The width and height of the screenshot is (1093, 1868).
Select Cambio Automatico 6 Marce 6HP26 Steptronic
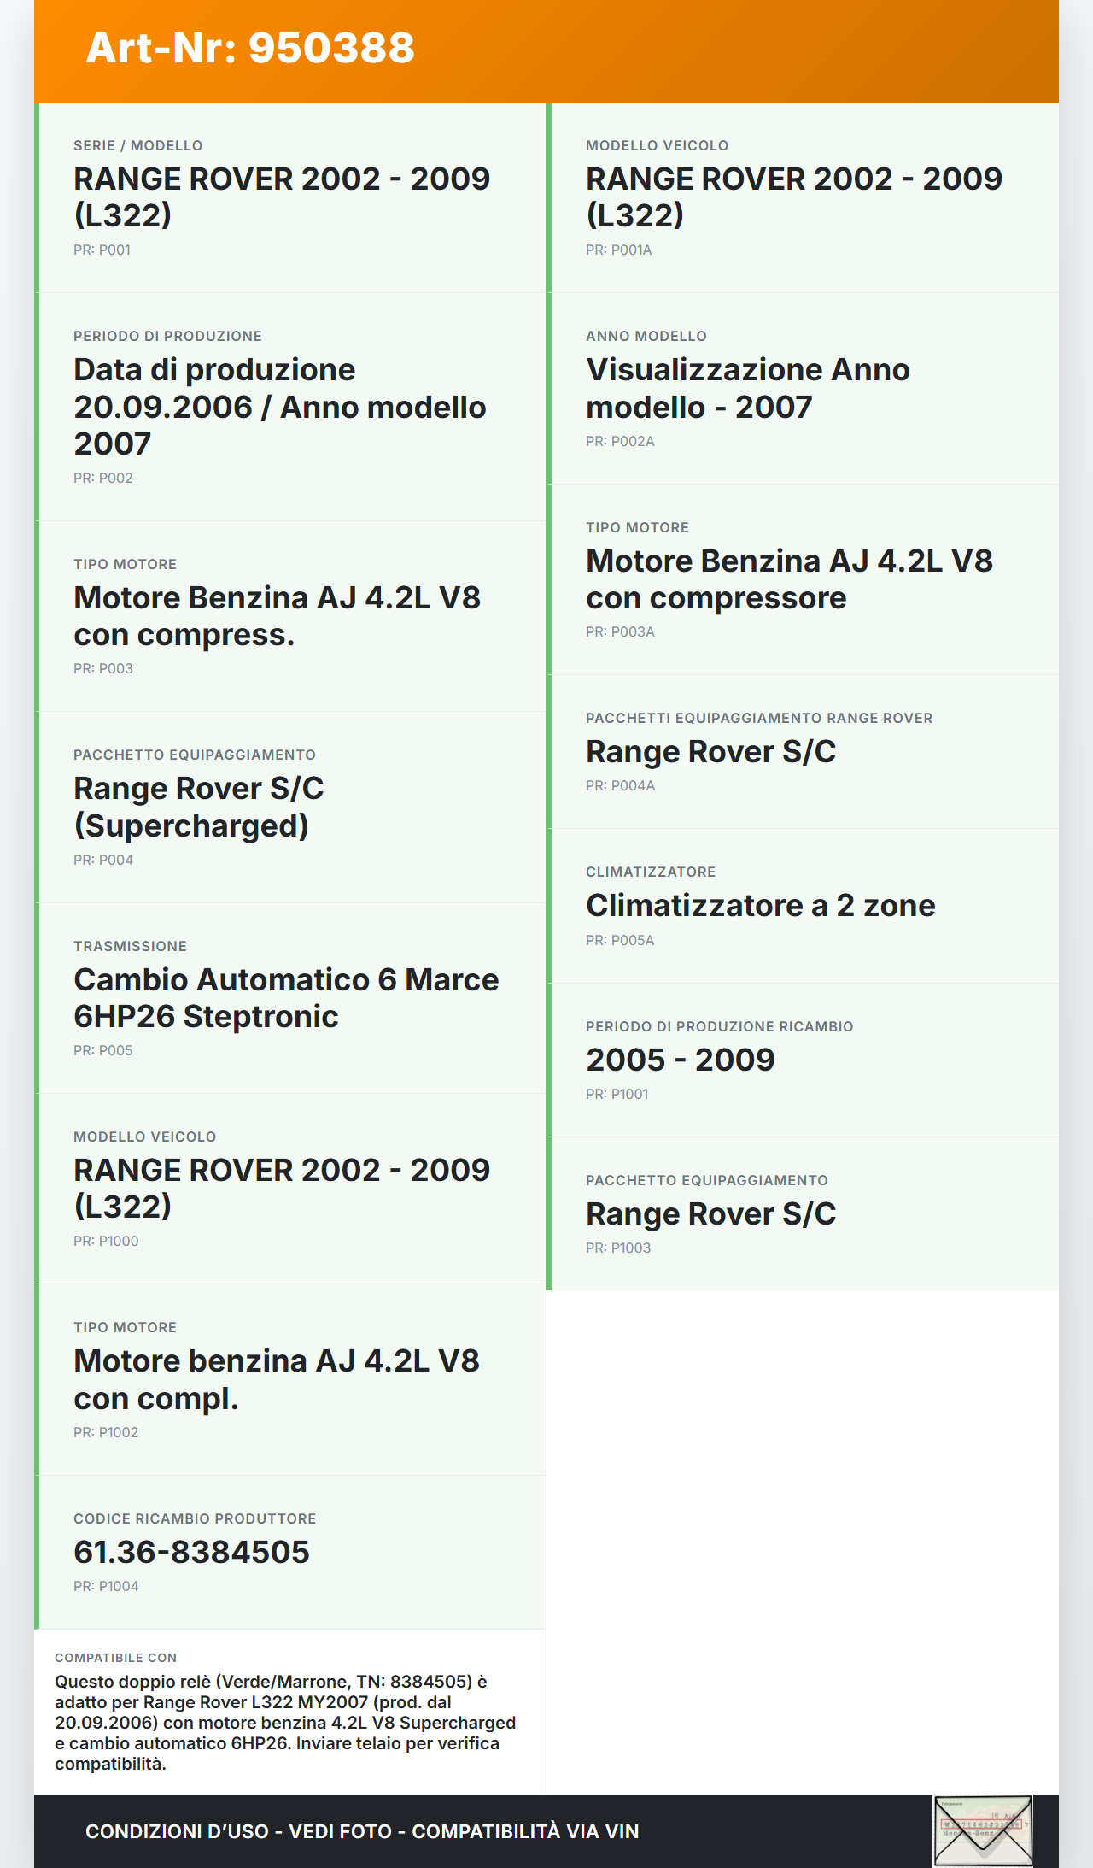(x=290, y=998)
